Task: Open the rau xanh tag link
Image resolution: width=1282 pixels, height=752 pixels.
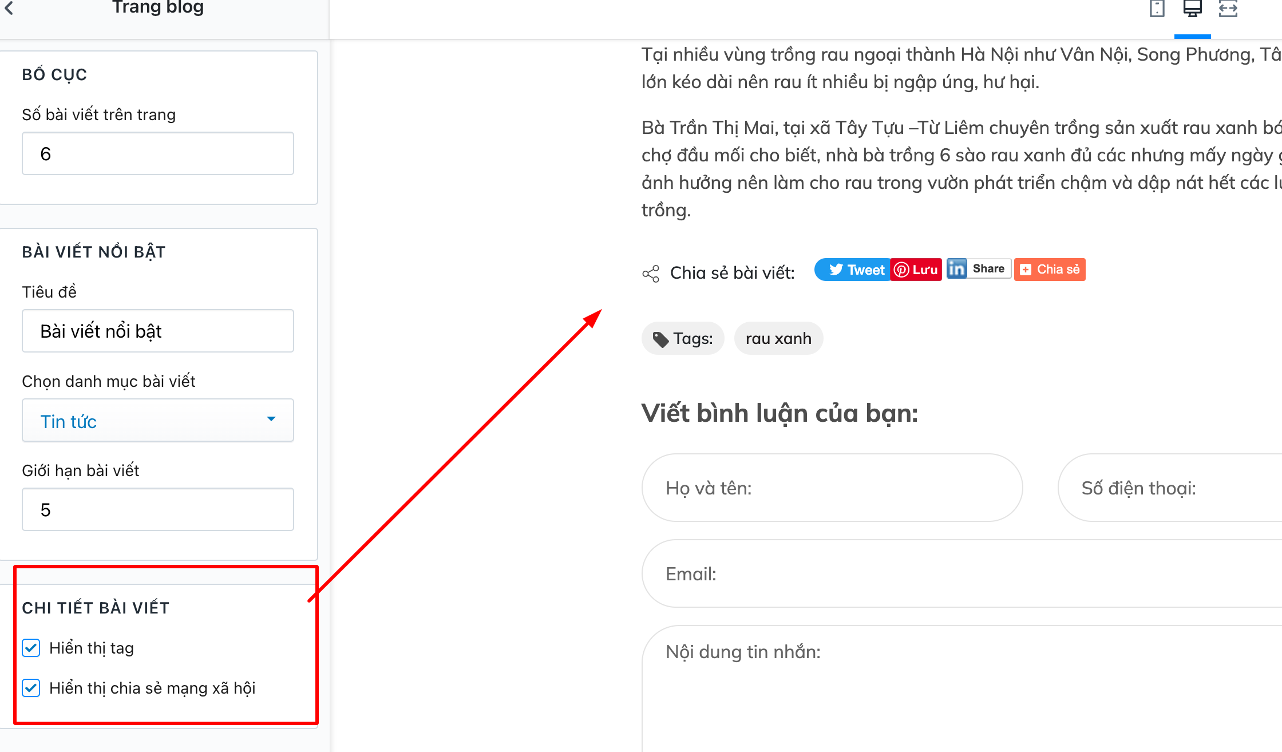Action: (x=778, y=339)
